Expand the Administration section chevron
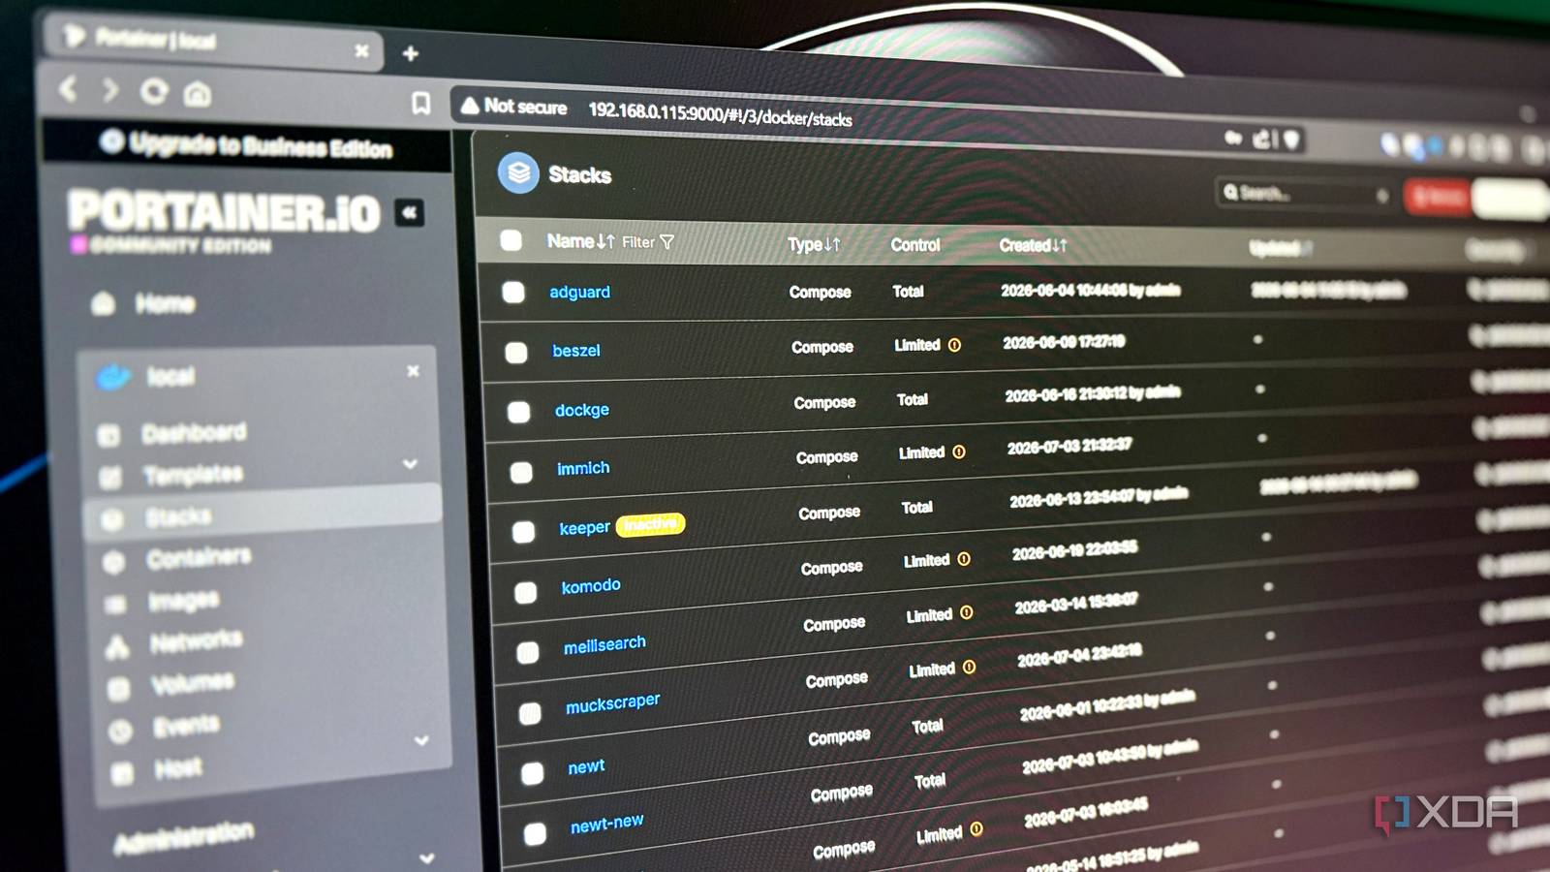Screen dimensions: 1550x872 pyautogui.click(x=426, y=857)
